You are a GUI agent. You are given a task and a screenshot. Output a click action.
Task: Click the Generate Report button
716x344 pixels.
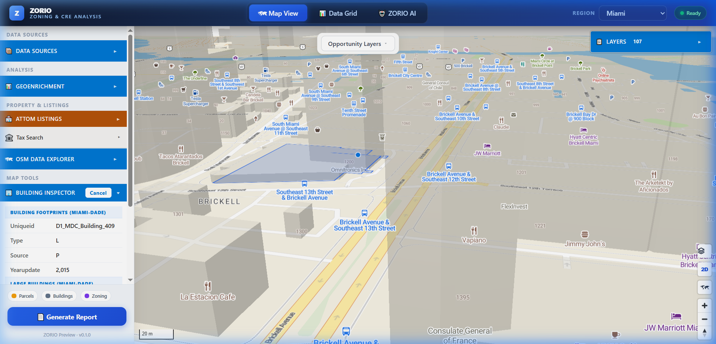67,317
